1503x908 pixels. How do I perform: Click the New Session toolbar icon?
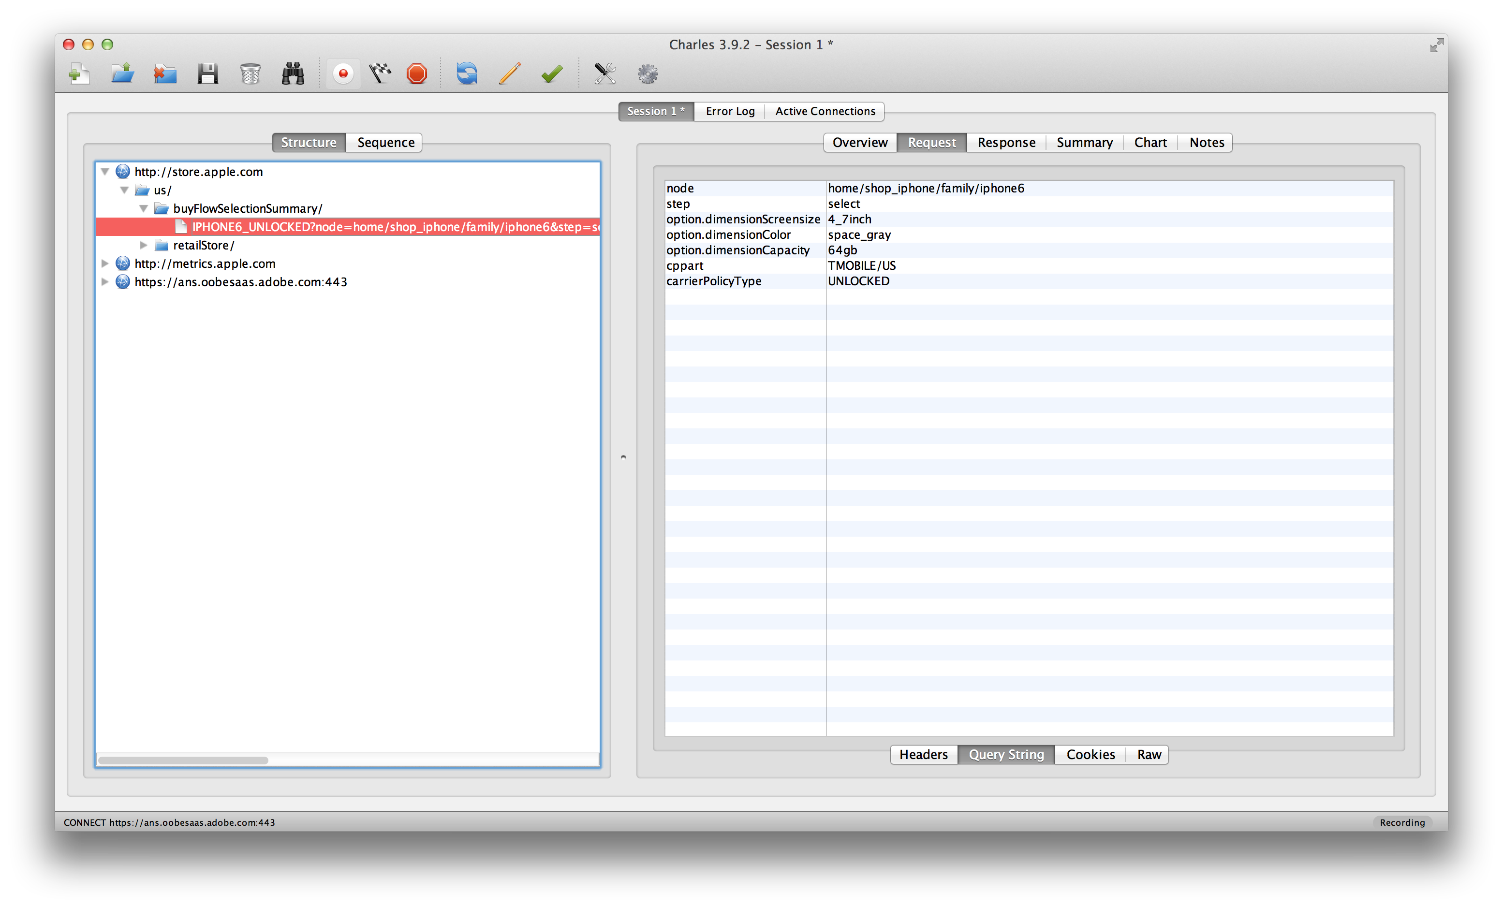(x=79, y=74)
